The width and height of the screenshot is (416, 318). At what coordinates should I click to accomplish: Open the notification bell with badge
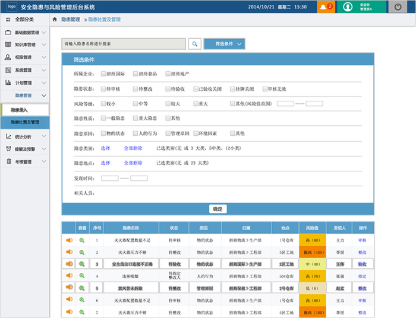click(326, 7)
